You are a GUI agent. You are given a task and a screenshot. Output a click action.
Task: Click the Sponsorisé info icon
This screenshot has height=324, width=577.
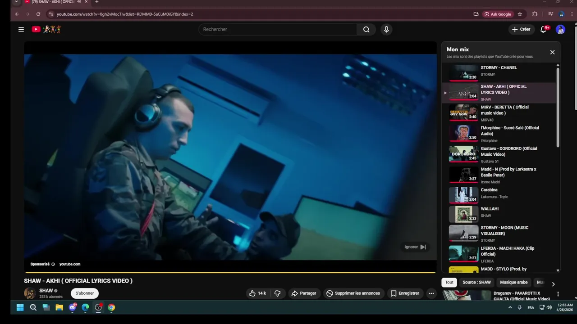(x=53, y=264)
